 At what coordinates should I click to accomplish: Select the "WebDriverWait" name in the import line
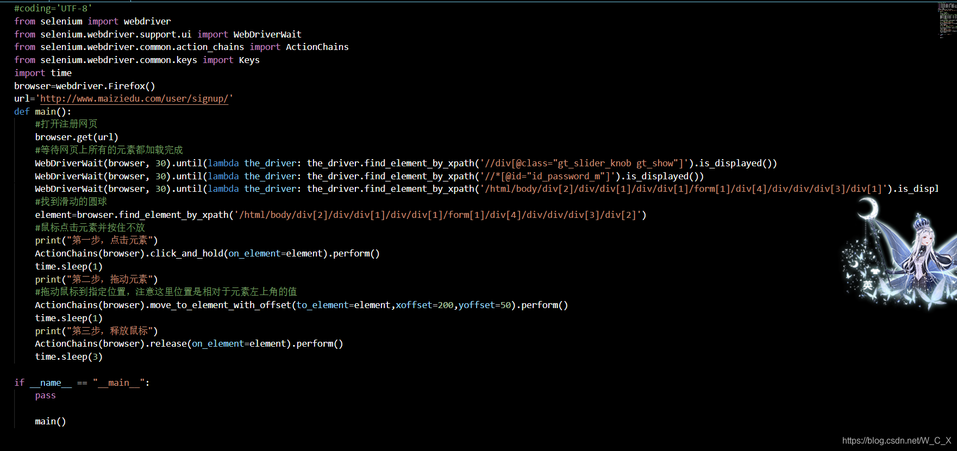pyautogui.click(x=267, y=34)
